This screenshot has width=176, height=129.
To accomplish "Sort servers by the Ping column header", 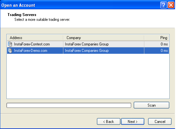I will [x=156, y=38].
